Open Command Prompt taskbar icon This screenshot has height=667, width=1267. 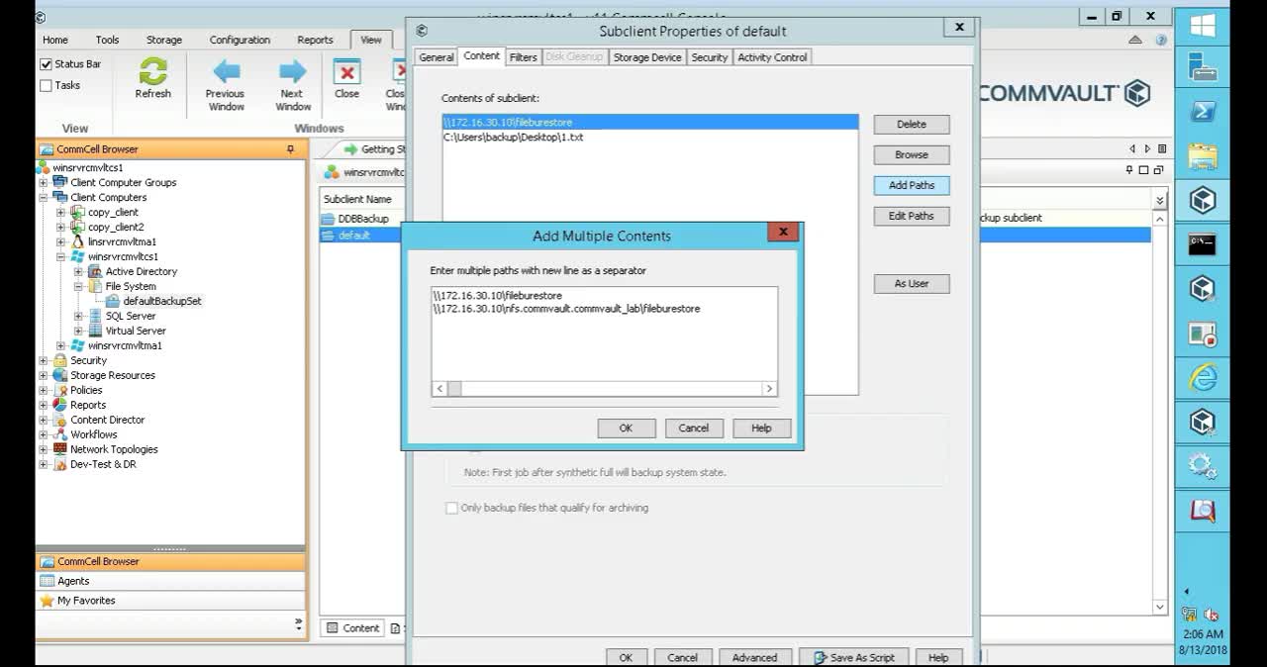click(x=1203, y=243)
